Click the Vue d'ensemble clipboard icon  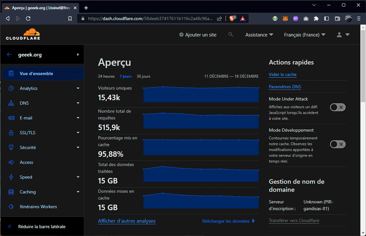tap(11, 73)
